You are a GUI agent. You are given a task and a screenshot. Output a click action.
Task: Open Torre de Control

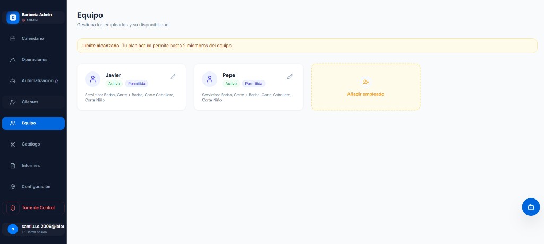(x=33, y=208)
